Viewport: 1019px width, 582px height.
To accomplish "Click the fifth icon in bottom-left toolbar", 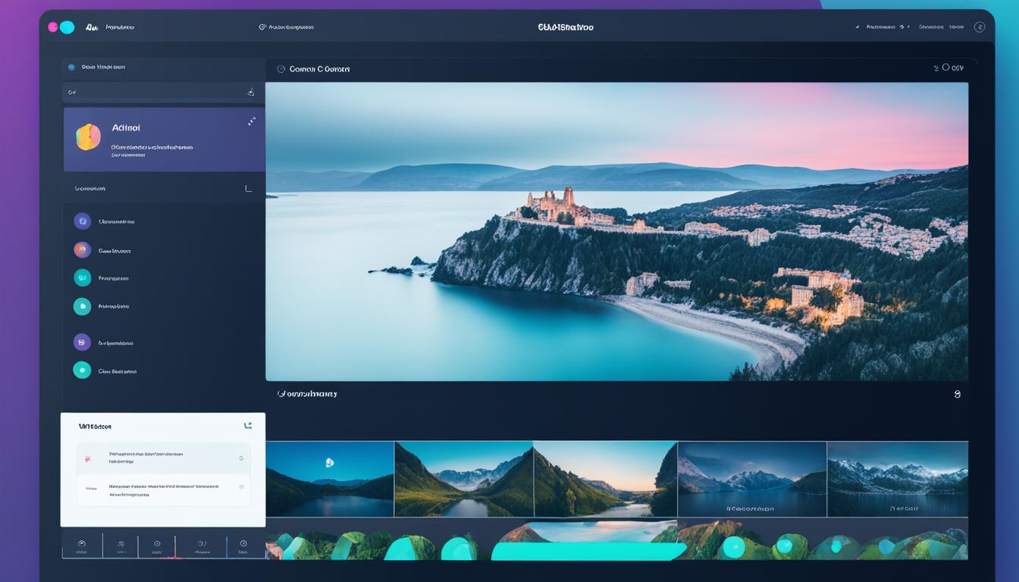I will (x=243, y=543).
